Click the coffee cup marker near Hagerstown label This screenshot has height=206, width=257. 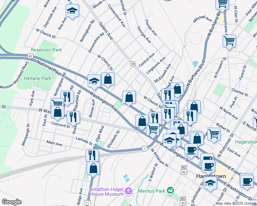pyautogui.click(x=207, y=166)
